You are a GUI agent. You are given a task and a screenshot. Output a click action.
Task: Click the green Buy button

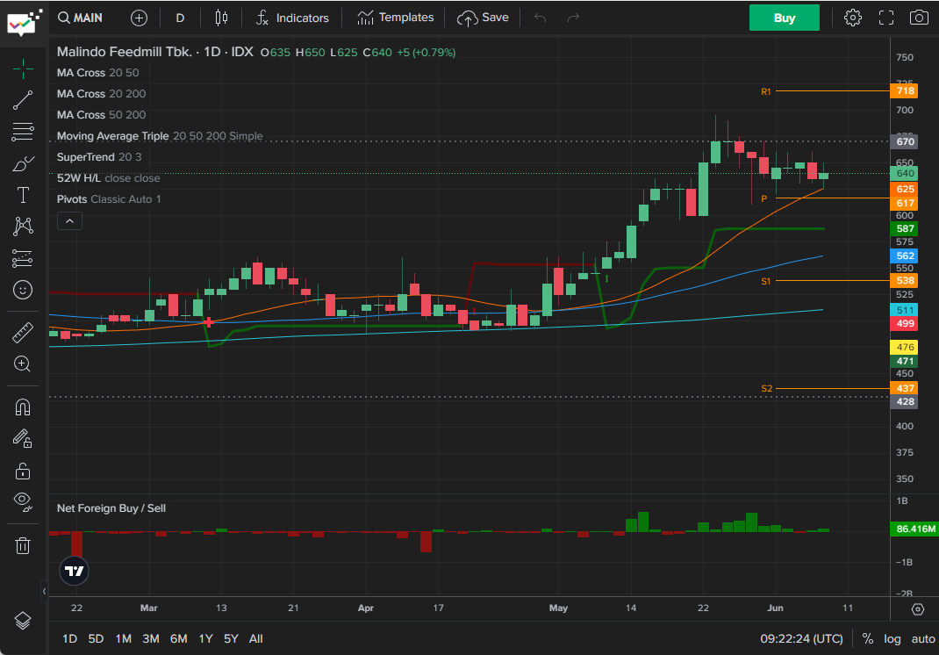784,18
